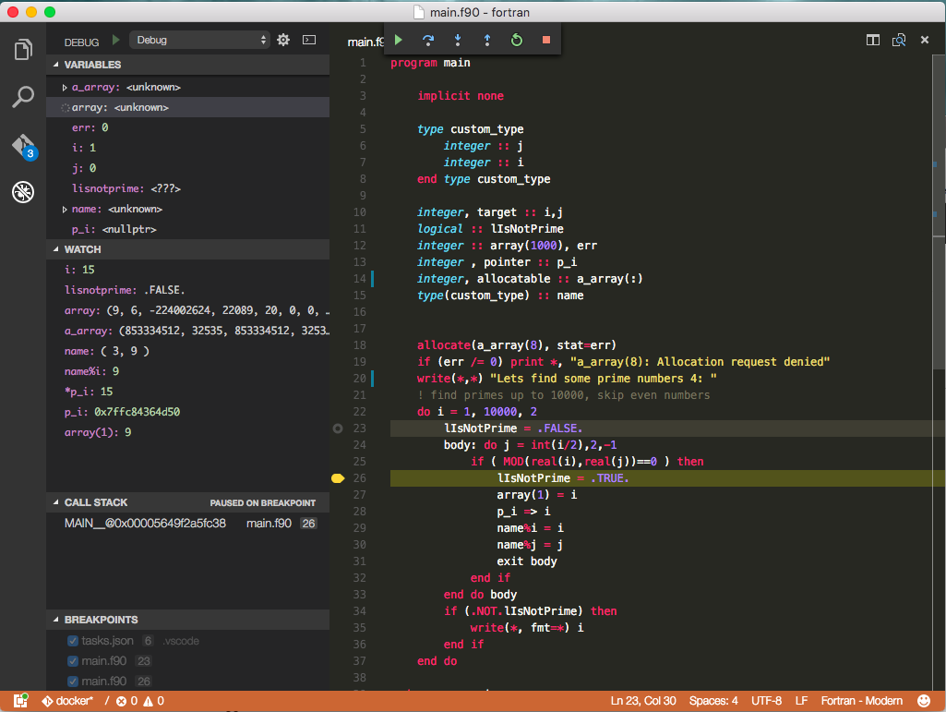Click the Continue debug button

[399, 40]
